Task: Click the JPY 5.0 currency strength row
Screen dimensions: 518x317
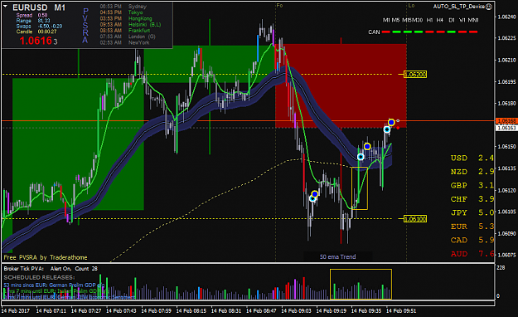Action: click(x=472, y=212)
